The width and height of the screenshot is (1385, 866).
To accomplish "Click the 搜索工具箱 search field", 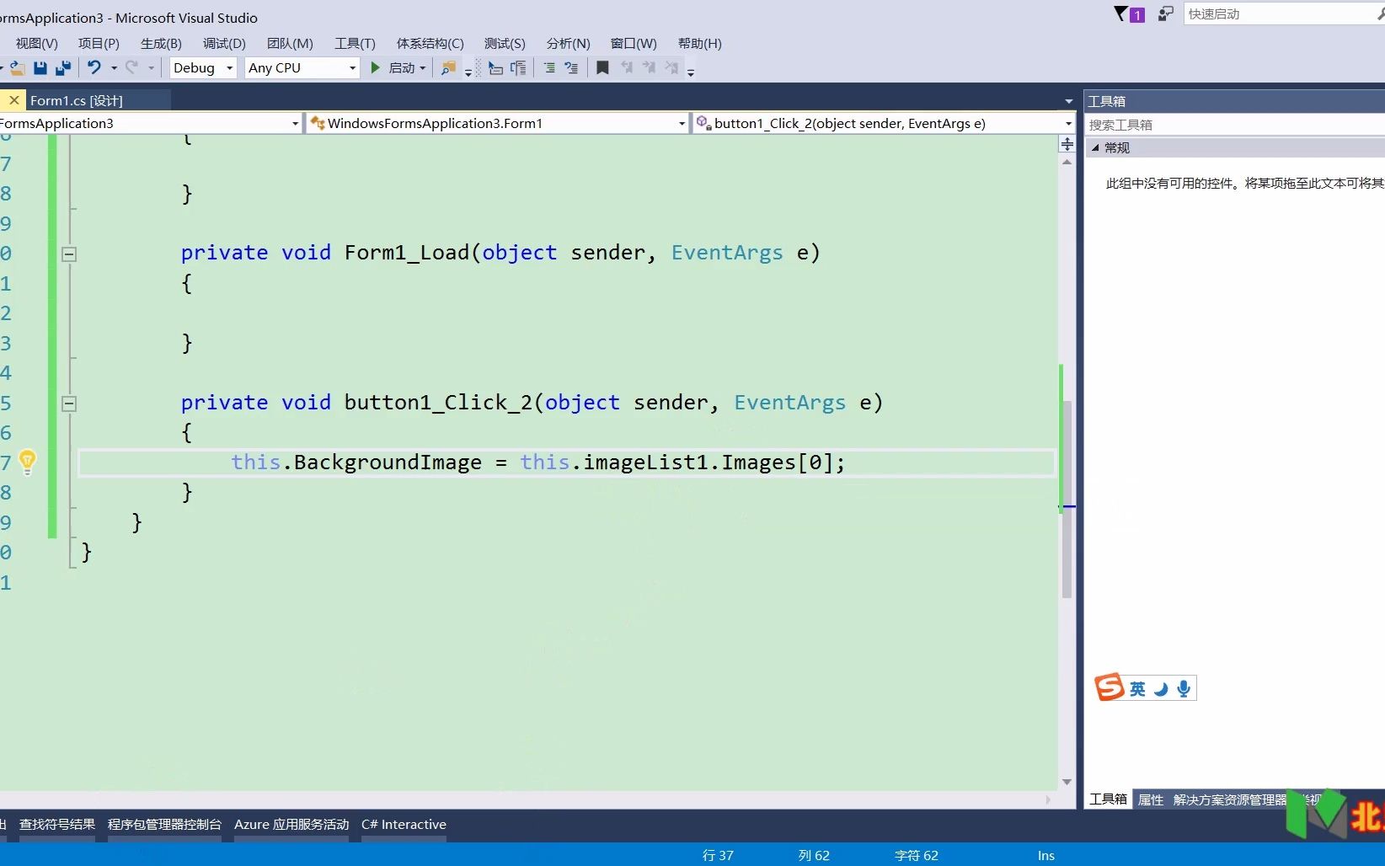I will 1234,125.
